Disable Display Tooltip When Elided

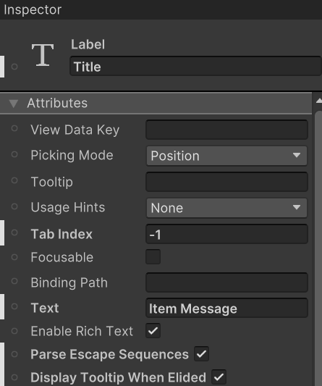click(x=219, y=377)
